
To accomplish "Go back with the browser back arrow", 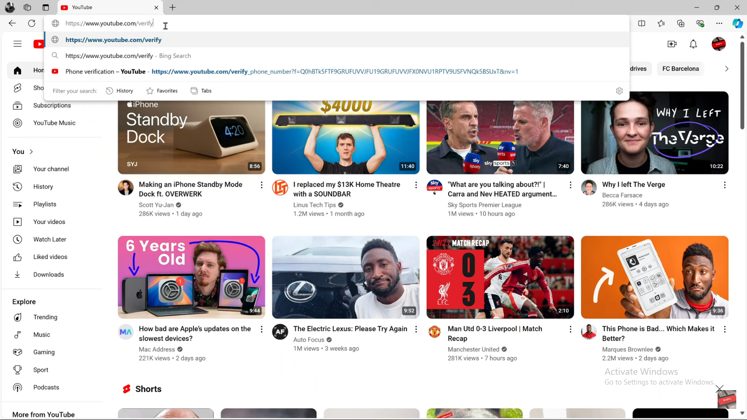I will click(x=12, y=23).
